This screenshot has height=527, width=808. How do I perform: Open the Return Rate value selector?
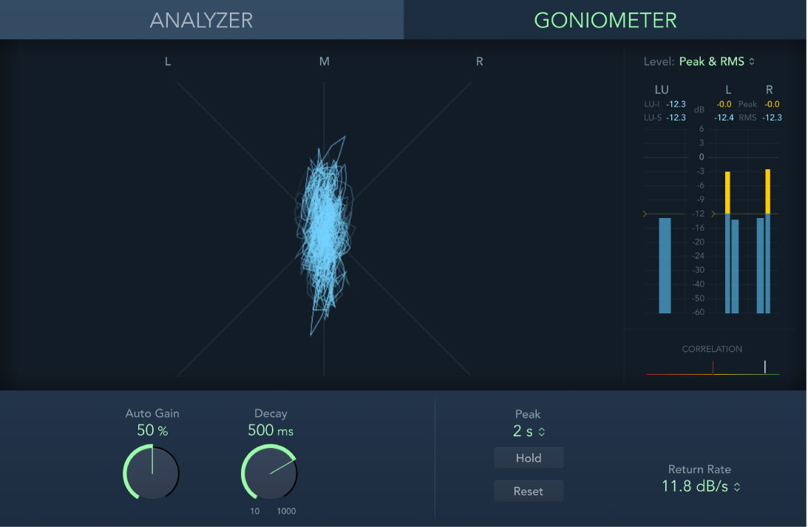[x=701, y=486]
